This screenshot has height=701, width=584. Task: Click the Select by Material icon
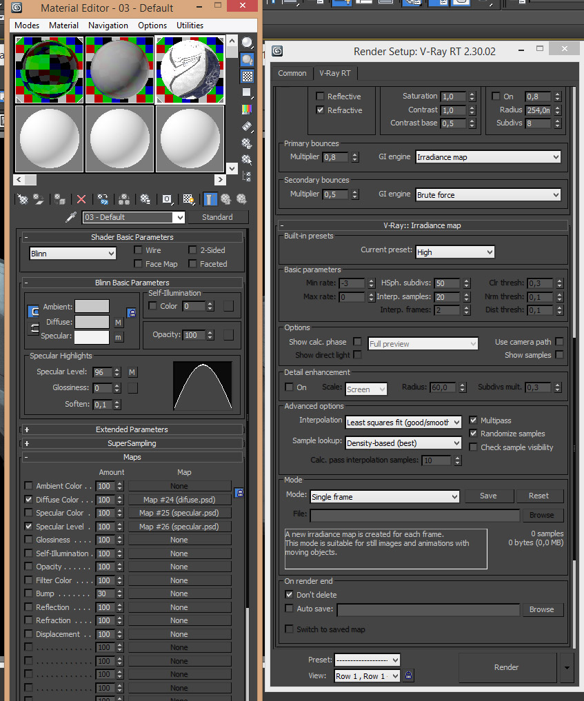pyautogui.click(x=247, y=160)
